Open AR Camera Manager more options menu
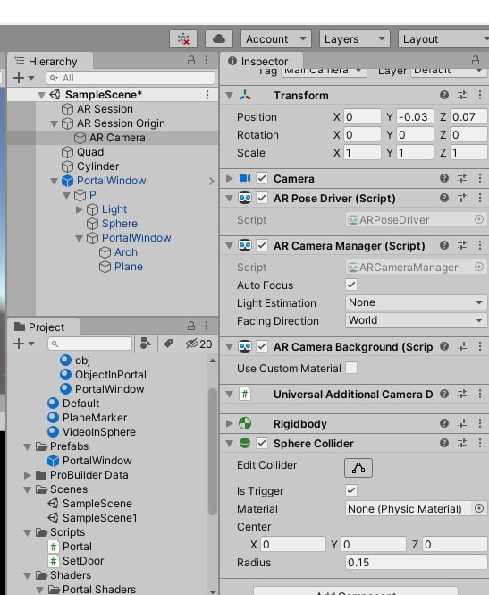Viewport: 489px width, 595px height. [480, 245]
